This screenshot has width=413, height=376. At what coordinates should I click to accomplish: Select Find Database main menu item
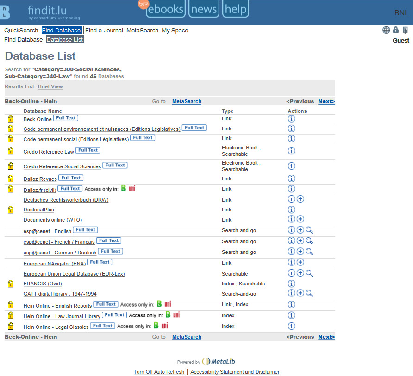tap(62, 30)
